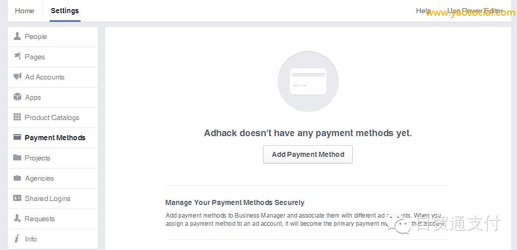The height and width of the screenshot is (250, 517).
Task: Click the Requests add-person icon
Action: coord(17,218)
